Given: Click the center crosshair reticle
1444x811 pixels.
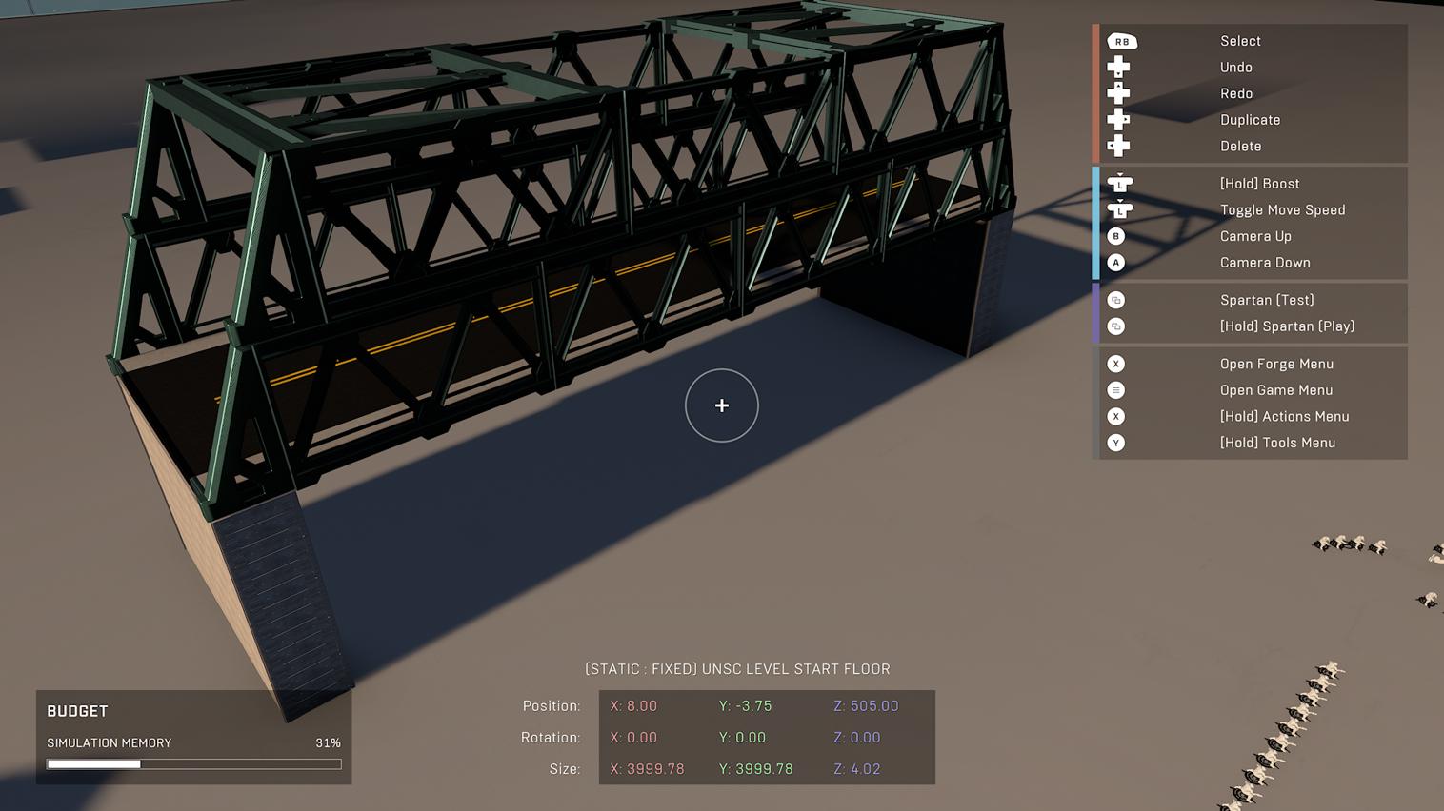Looking at the screenshot, I should point(722,405).
